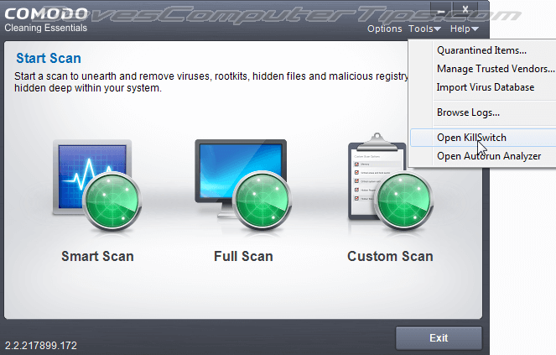Select Quarantined Items… from the menu

483,50
